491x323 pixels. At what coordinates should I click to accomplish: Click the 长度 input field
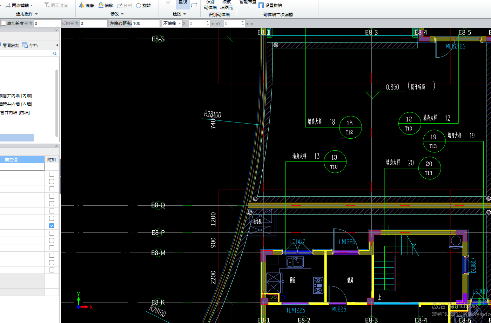[47, 23]
